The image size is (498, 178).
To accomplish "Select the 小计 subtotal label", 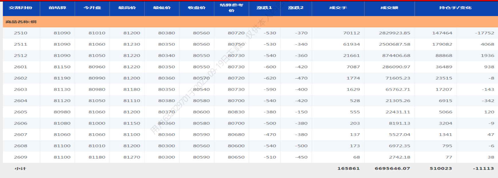I will pos(21,169).
